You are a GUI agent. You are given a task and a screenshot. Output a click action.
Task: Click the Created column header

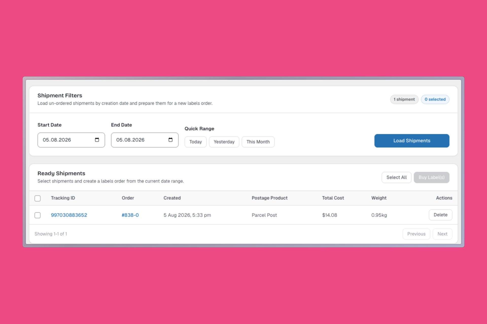[x=172, y=198]
